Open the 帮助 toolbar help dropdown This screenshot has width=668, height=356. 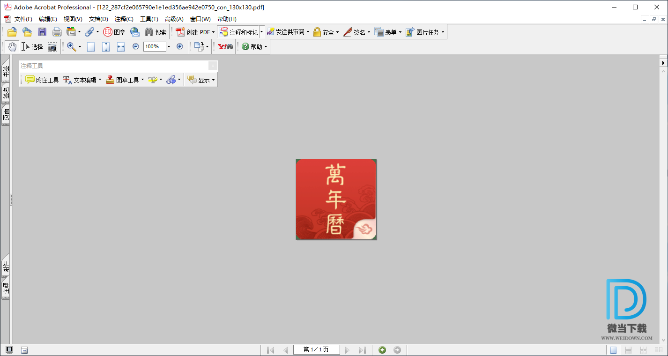pyautogui.click(x=254, y=46)
